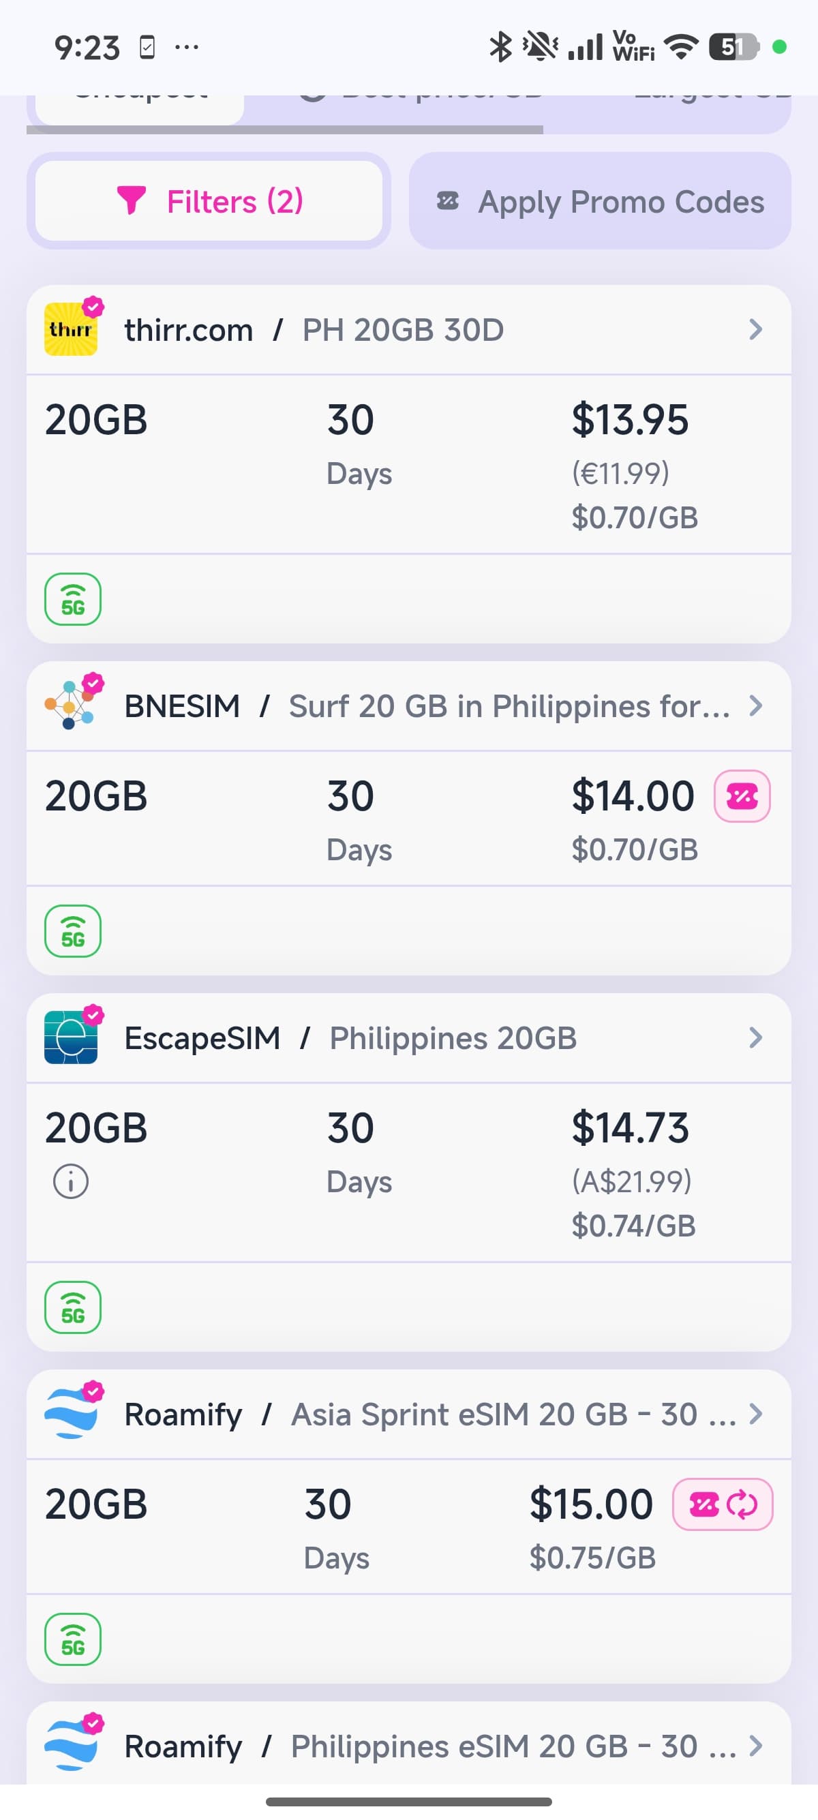Expand the BNESIM Surf 20 GB plan chevron
The width and height of the screenshot is (818, 1820).
(x=756, y=705)
